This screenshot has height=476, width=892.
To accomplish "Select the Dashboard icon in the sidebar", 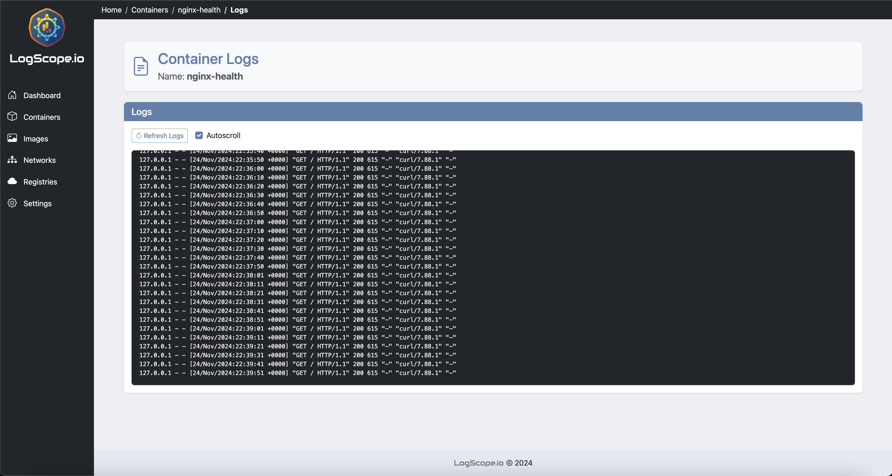I will tap(12, 95).
